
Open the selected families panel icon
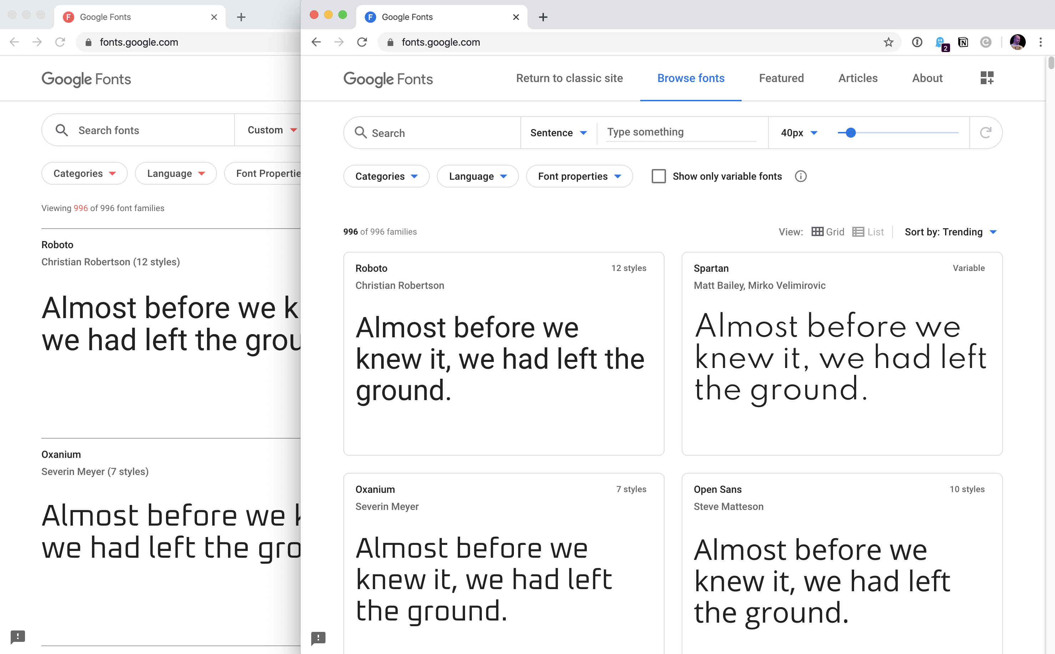[x=986, y=78]
